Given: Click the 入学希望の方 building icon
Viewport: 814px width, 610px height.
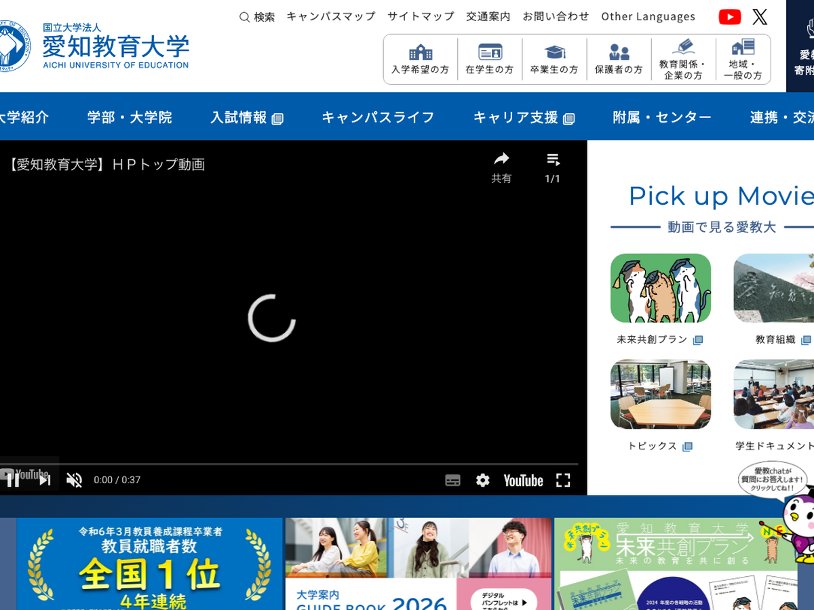Looking at the screenshot, I should 421,53.
